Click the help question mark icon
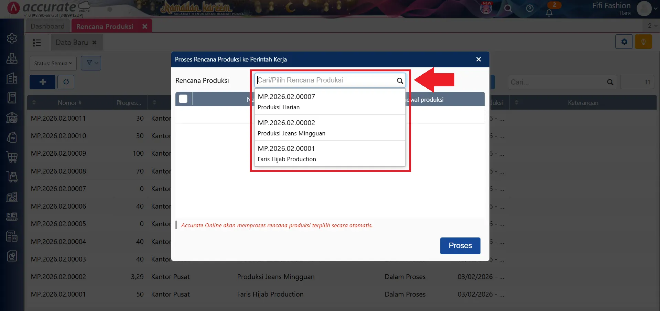660x311 pixels. point(530,9)
